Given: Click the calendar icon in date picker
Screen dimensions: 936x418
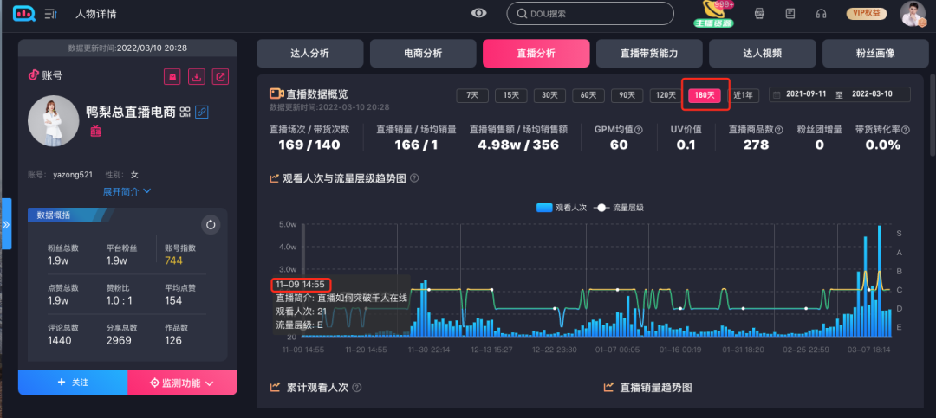Looking at the screenshot, I should [777, 95].
